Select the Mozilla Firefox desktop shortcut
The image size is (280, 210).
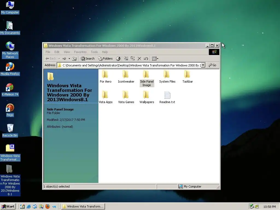(x=10, y=69)
